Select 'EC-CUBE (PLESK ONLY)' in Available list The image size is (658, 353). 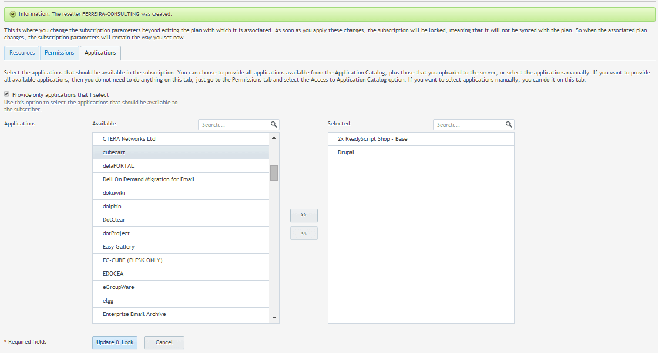tap(181, 260)
